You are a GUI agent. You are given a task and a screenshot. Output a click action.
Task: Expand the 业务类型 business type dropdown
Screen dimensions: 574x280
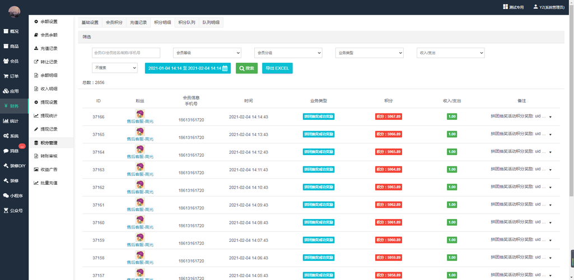click(x=369, y=53)
